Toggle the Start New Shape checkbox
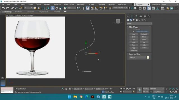Image resolution: width=179 pixels, height=100 pixels. coord(133,31)
